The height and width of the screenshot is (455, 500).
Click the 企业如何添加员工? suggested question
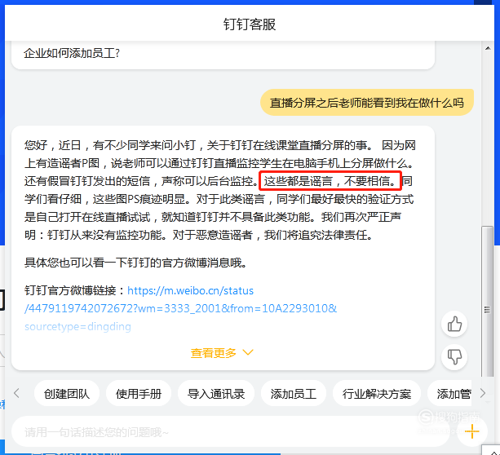(x=72, y=53)
